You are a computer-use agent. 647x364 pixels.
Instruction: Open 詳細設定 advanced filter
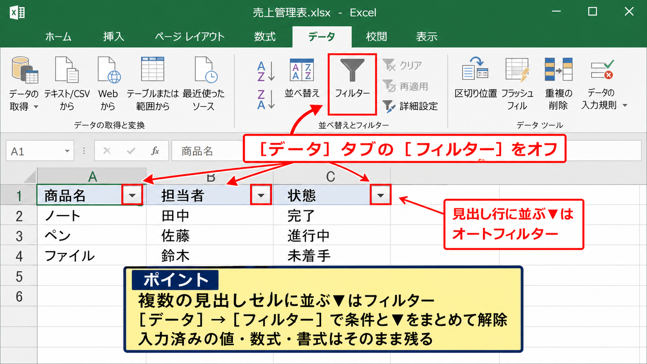(x=410, y=106)
